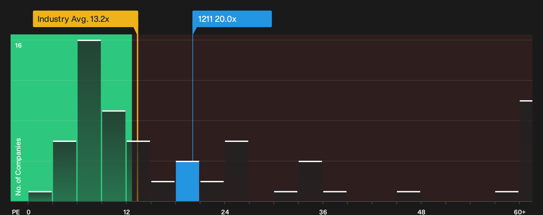This screenshot has width=543, height=215.
Task: Click the tallest bar reaching 16 companies
Action: point(89,120)
